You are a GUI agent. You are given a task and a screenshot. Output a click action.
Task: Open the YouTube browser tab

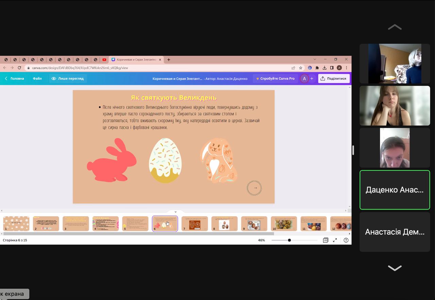(104, 60)
